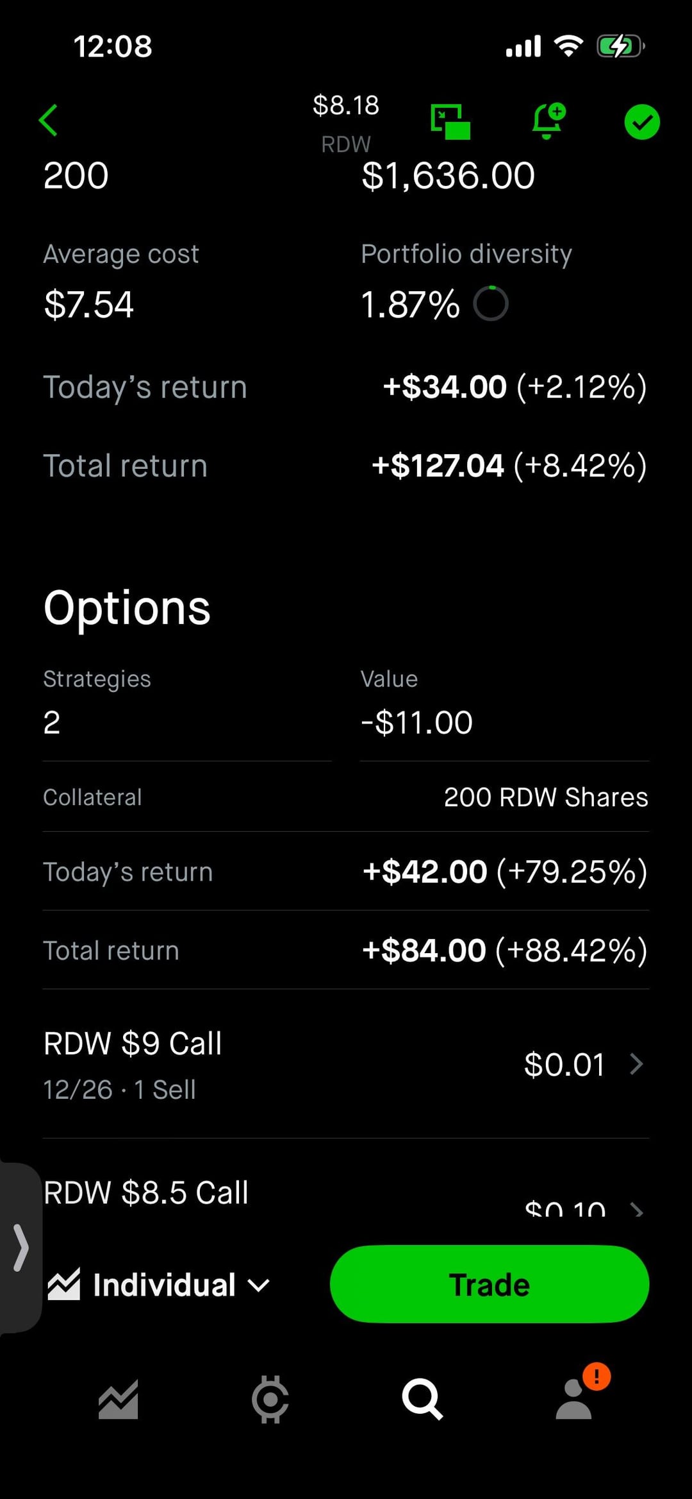Open the crypto tab icon
The width and height of the screenshot is (692, 1499).
(270, 1399)
